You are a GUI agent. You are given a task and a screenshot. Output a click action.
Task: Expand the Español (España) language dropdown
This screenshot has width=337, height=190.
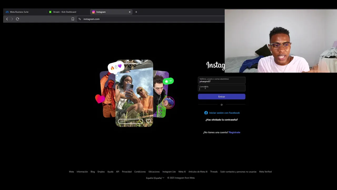(x=155, y=178)
